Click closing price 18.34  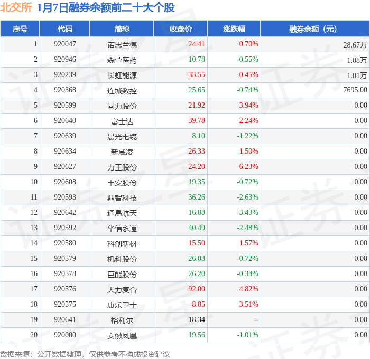pos(197,320)
